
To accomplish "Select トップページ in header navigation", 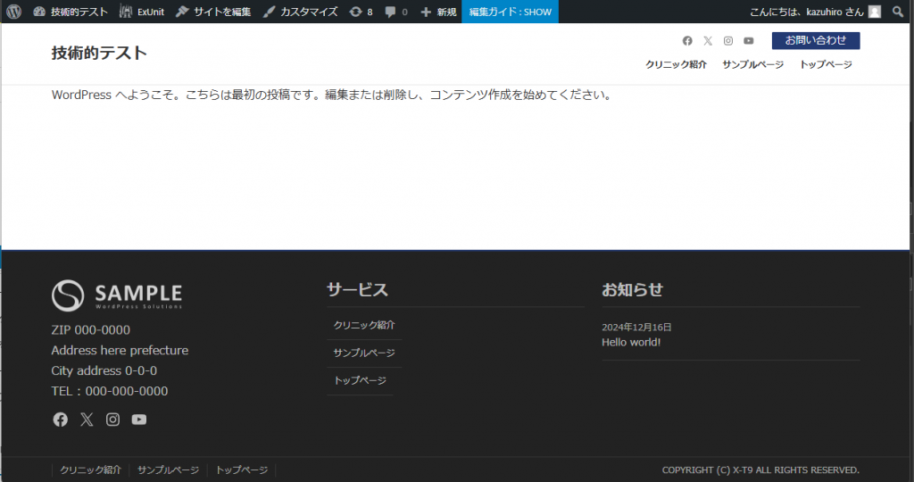I will point(826,64).
